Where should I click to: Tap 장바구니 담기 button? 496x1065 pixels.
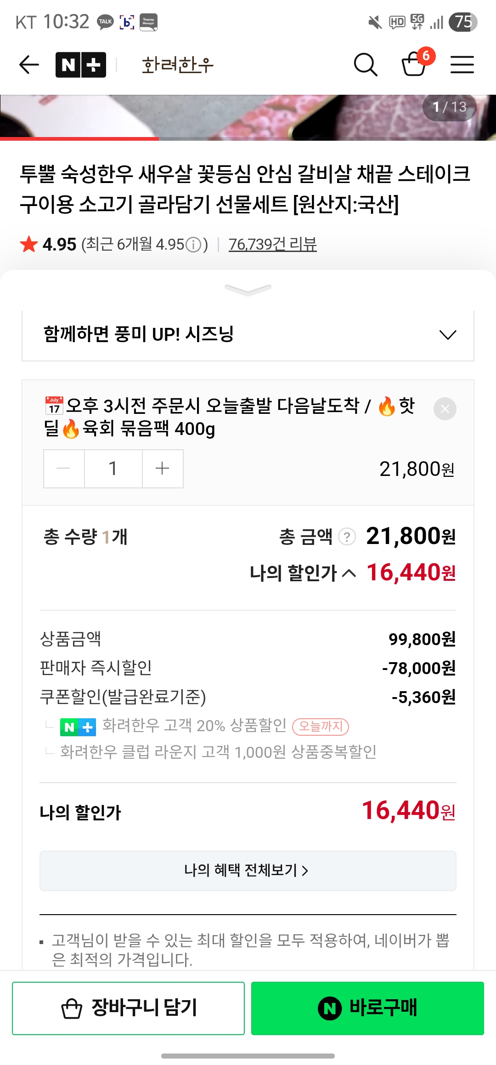[x=128, y=1008]
